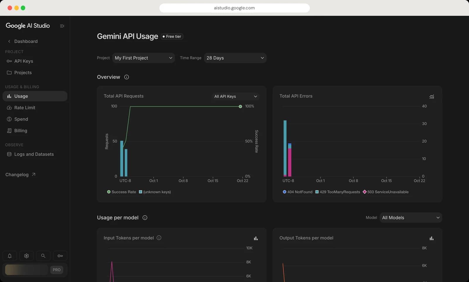Open the Changelog link
Viewport: 469px width, 282px height.
[21, 175]
